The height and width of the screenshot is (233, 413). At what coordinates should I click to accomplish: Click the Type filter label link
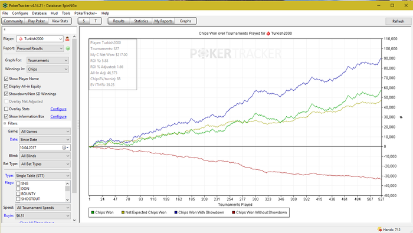click(9, 176)
